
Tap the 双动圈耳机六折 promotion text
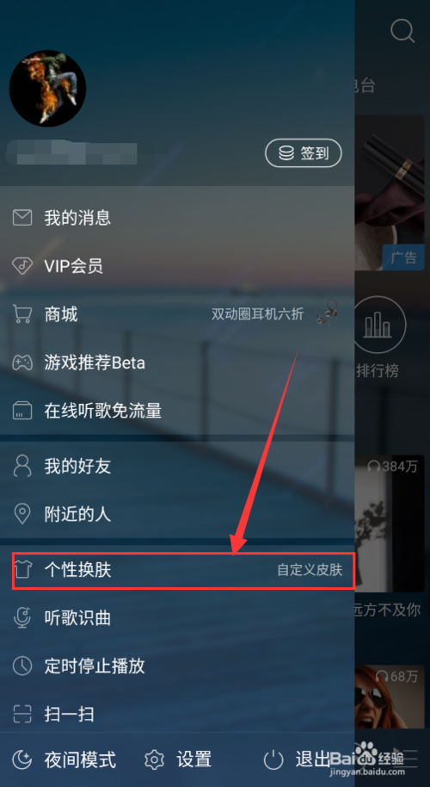click(x=258, y=314)
